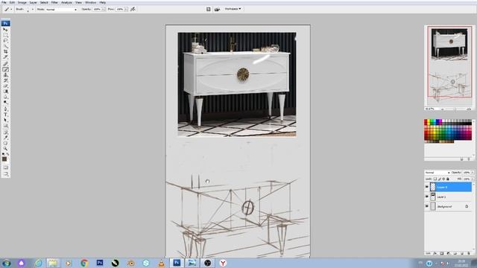The height and width of the screenshot is (268, 477).
Task: Select the Rectangular Marquee tool
Action: [x=5, y=35]
